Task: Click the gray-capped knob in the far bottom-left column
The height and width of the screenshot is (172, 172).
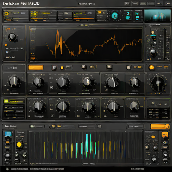Action: (7, 156)
